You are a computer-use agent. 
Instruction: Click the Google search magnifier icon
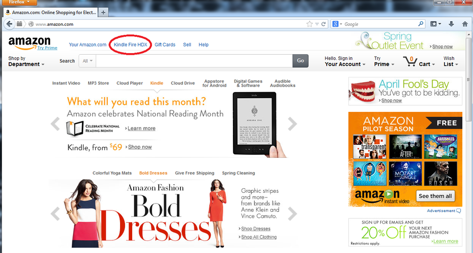pyautogui.click(x=420, y=24)
